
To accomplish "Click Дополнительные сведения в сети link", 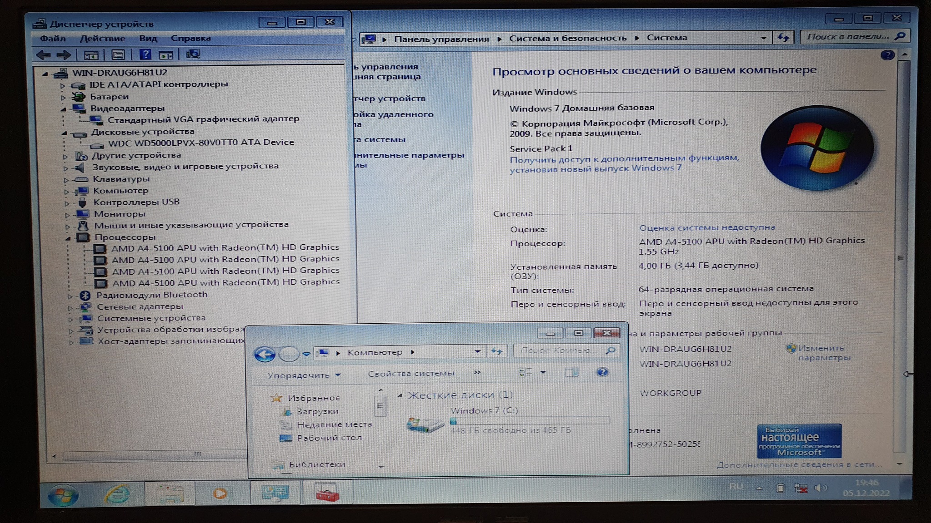I will [x=799, y=465].
